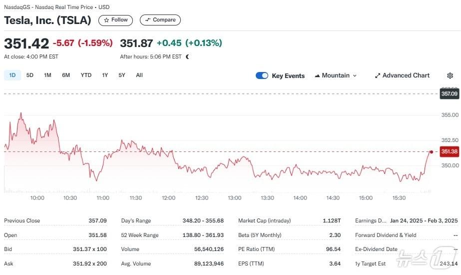
Task: Click the Compare button
Action: (160, 20)
